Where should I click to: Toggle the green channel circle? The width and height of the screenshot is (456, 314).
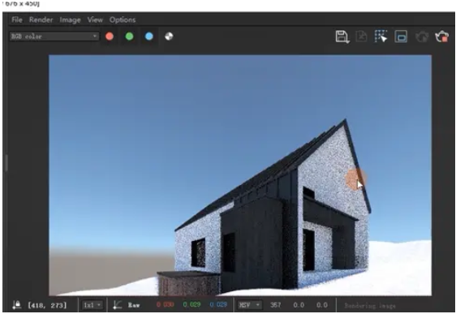click(x=129, y=37)
